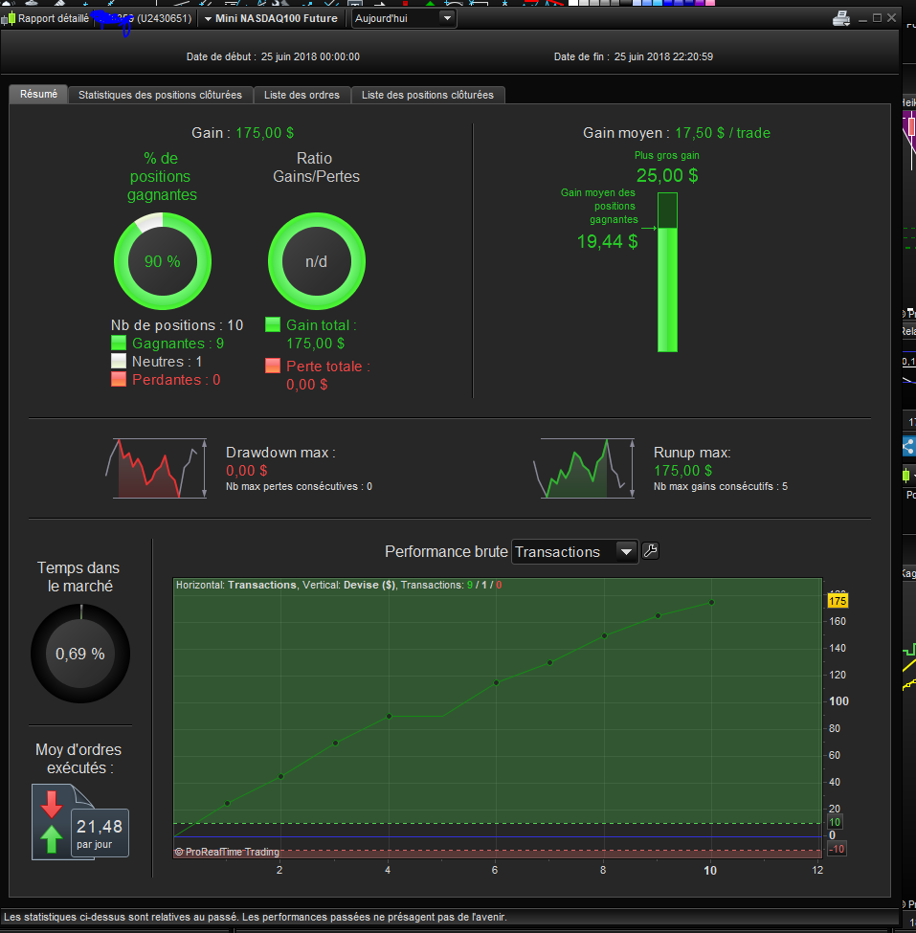Click the Temps dans le marché gauge
The width and height of the screenshot is (916, 933).
click(x=80, y=654)
